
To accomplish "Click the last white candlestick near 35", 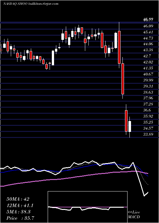I will coord(130,126).
